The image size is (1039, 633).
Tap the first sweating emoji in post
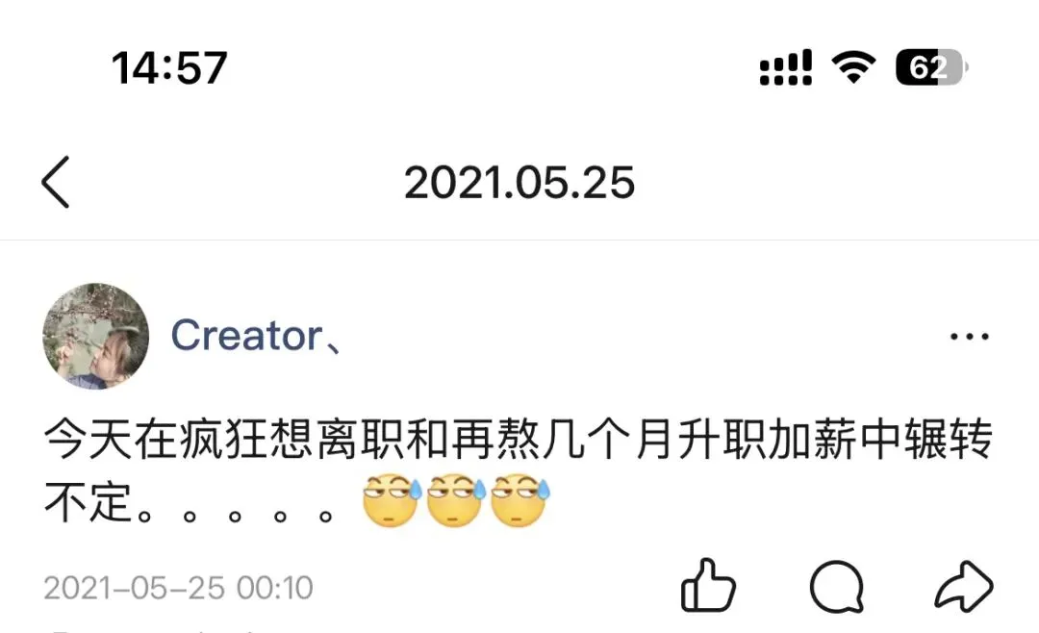(x=393, y=500)
